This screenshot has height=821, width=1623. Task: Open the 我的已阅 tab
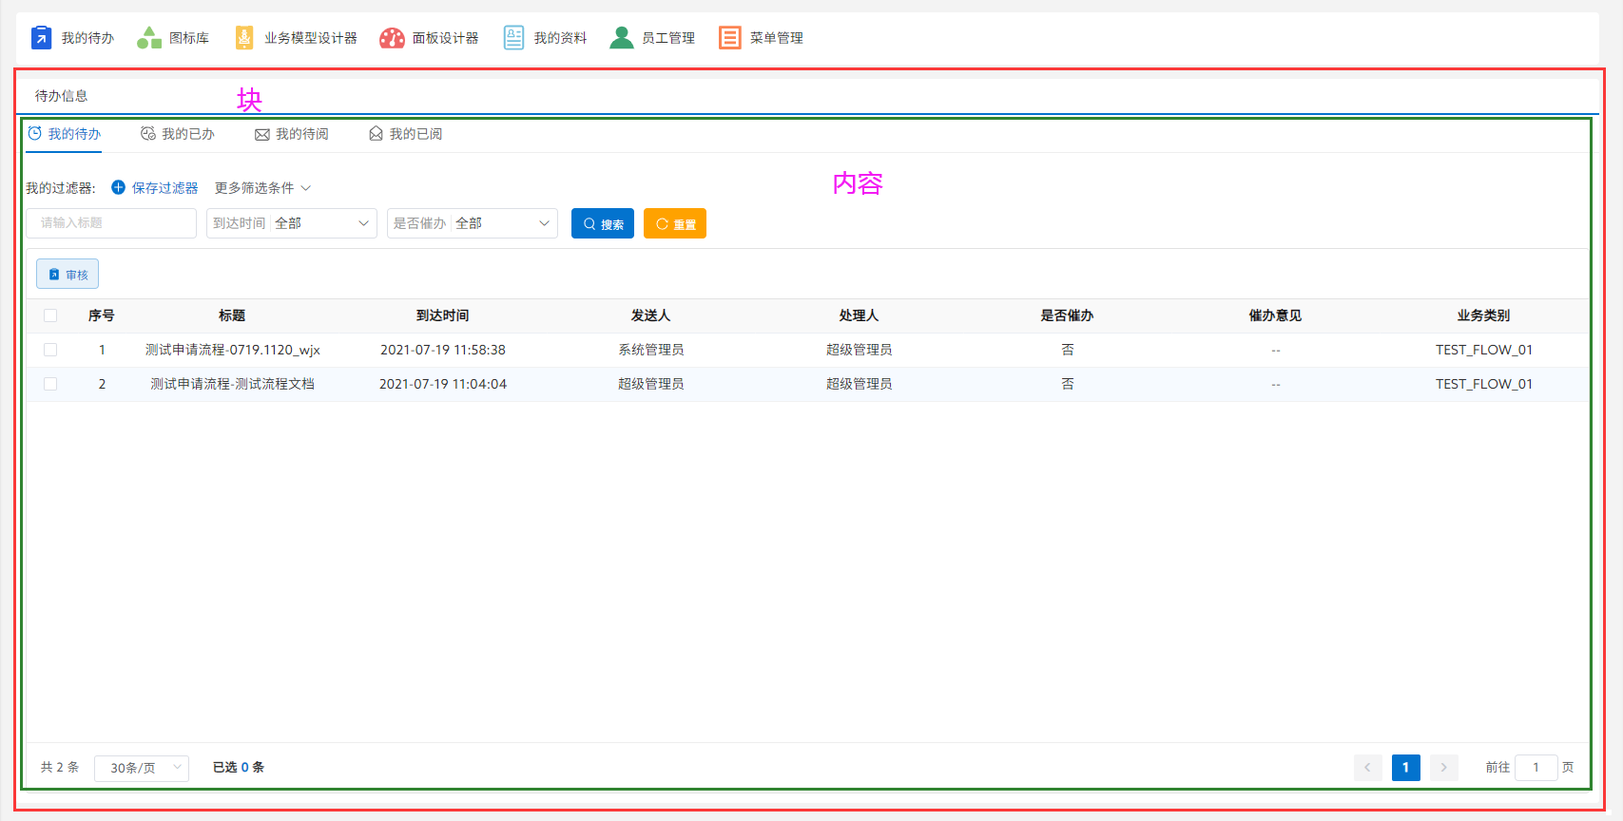coord(406,134)
